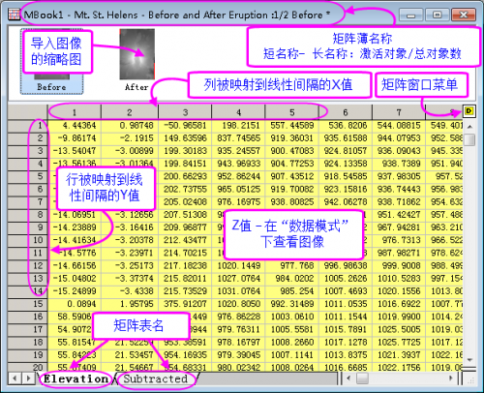Click cell with value 985.254

tap(292, 291)
